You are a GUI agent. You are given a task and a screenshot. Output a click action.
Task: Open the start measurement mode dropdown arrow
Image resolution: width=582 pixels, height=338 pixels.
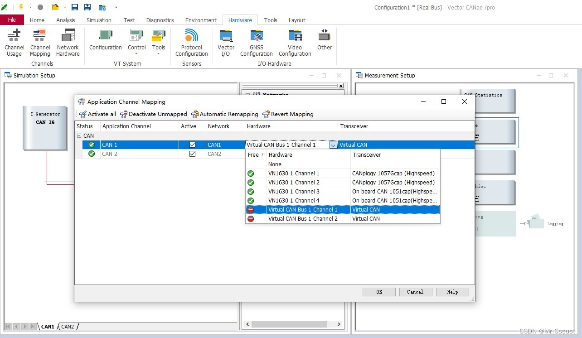coord(30,7)
